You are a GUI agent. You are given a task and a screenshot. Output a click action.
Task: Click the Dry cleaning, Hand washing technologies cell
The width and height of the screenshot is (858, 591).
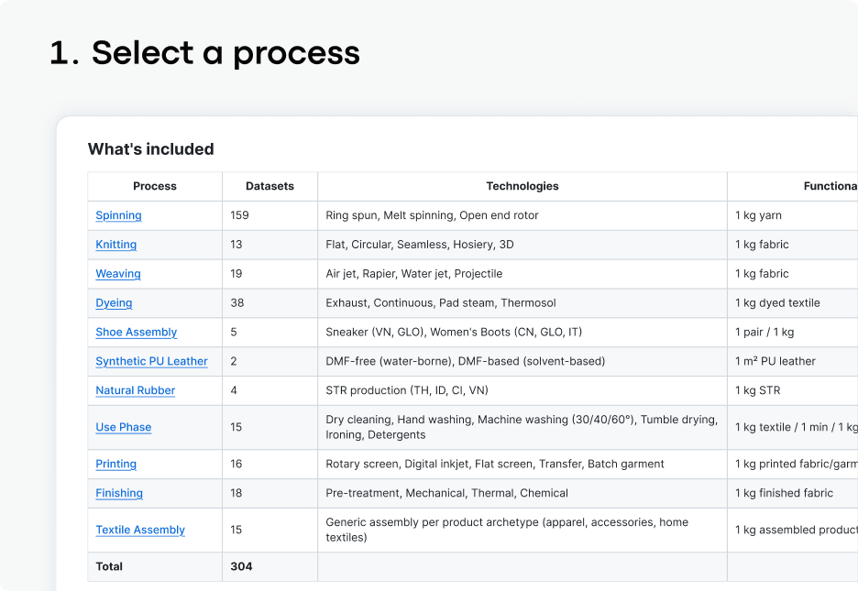click(x=522, y=427)
